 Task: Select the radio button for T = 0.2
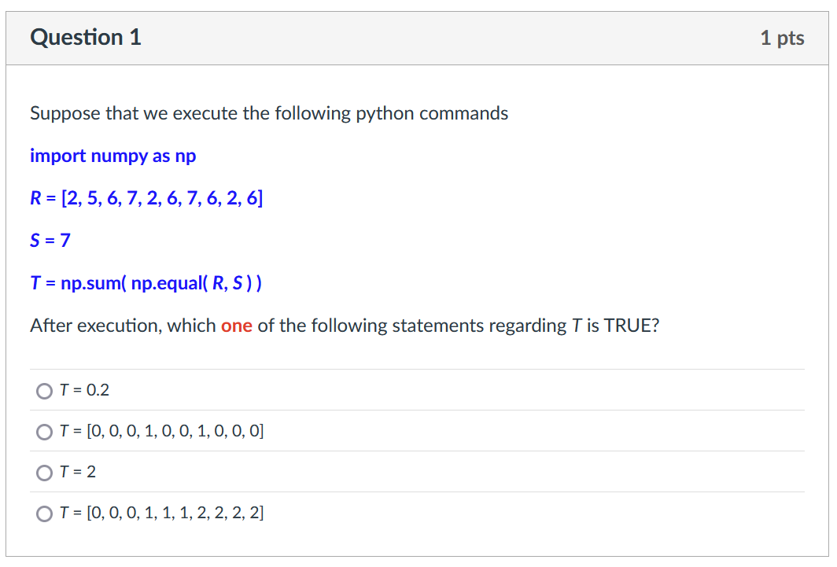(44, 391)
